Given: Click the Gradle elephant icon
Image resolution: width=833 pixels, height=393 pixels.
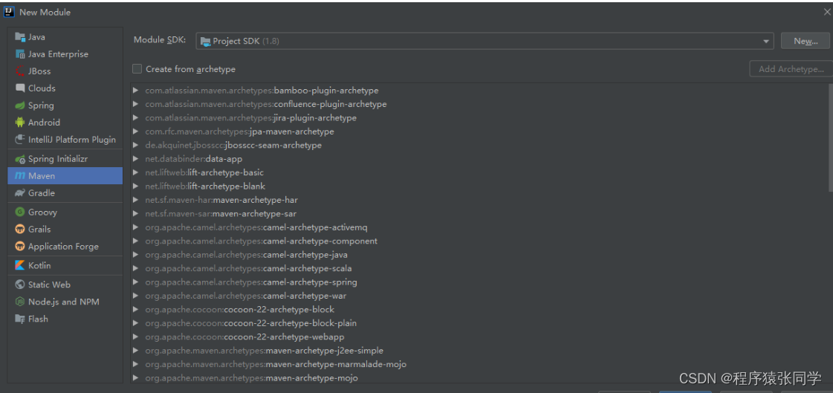Looking at the screenshot, I should [20, 192].
